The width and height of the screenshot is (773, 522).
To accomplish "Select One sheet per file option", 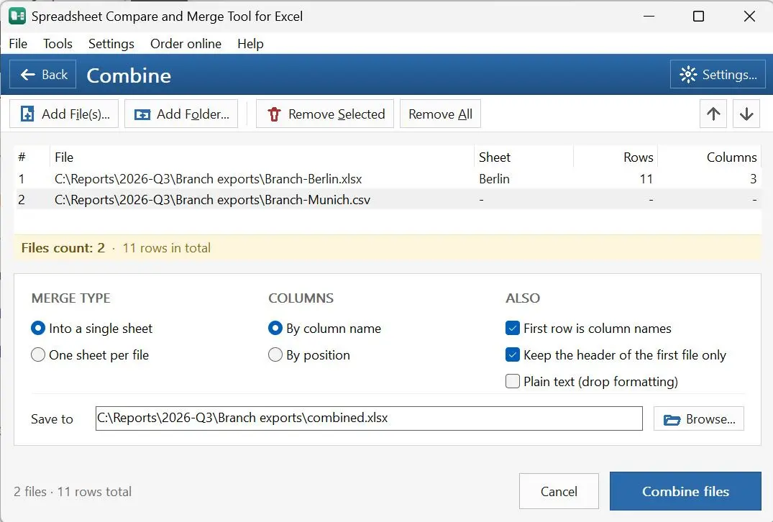I will (90, 355).
